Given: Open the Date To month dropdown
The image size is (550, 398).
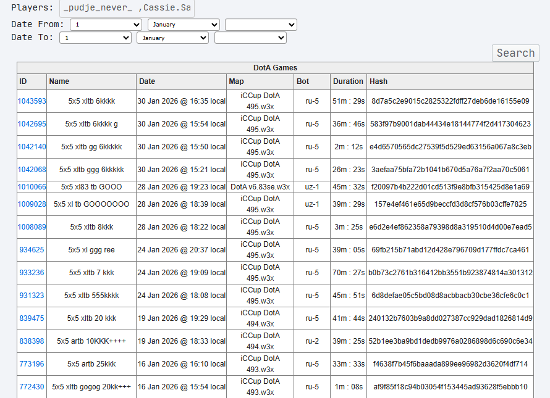Looking at the screenshot, I should 173,38.
